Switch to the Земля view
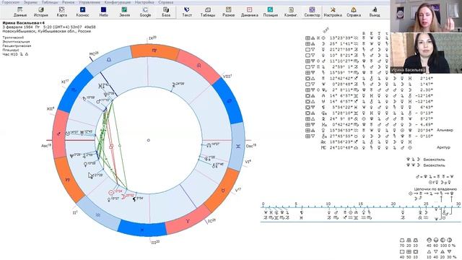This screenshot has width=462, height=260. (x=124, y=12)
